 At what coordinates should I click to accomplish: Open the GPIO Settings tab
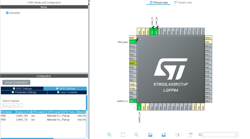tap(65, 88)
